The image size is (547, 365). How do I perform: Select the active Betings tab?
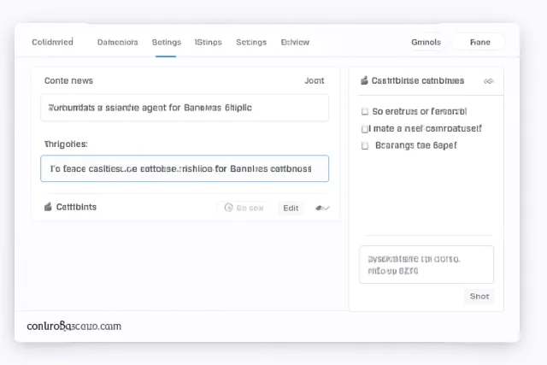[x=167, y=42]
